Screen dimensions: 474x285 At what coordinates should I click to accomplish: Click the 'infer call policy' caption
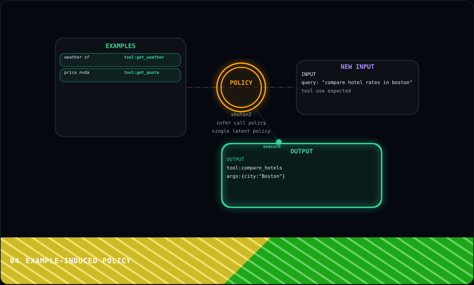click(x=241, y=123)
